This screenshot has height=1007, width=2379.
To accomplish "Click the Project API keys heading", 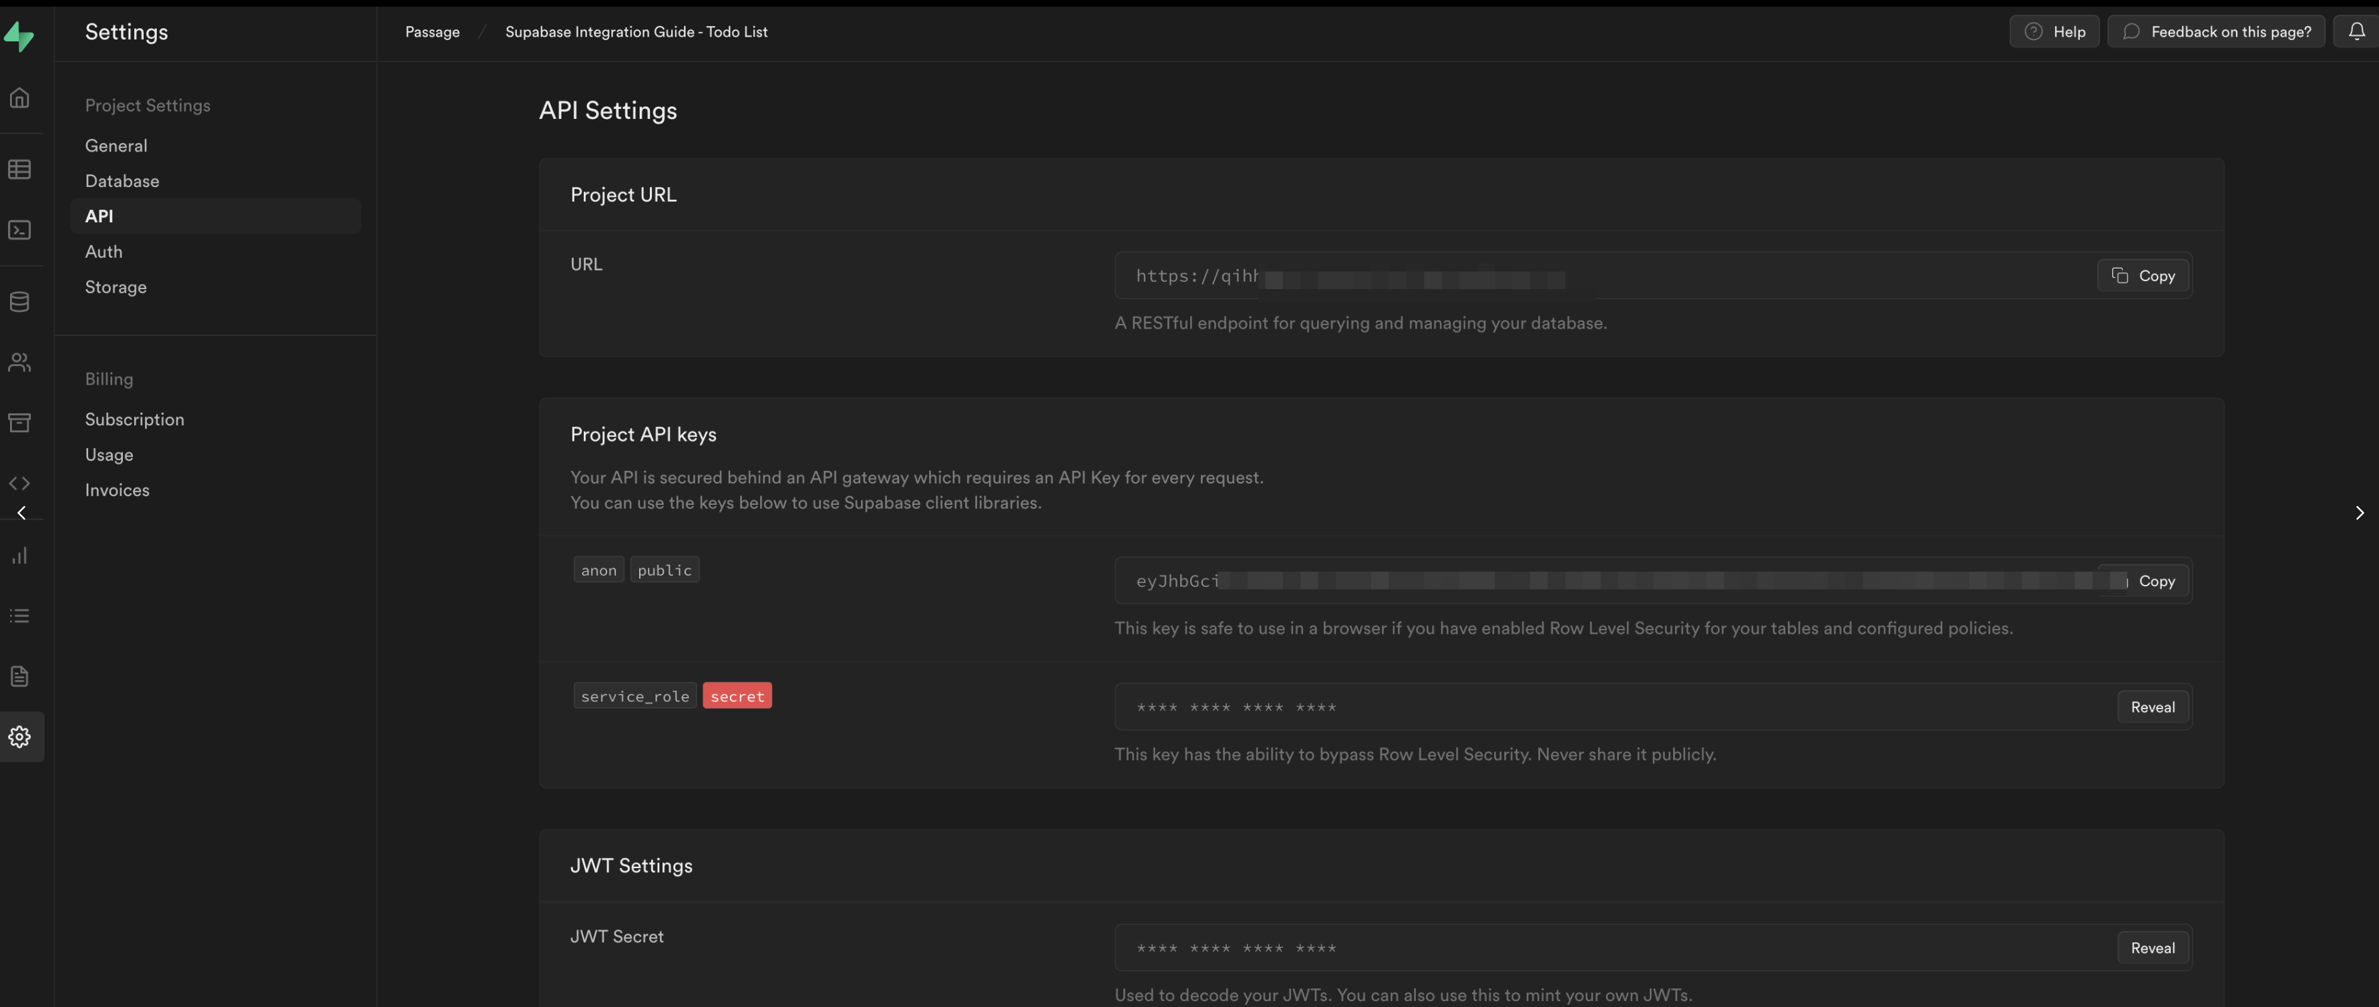I will 643,435.
